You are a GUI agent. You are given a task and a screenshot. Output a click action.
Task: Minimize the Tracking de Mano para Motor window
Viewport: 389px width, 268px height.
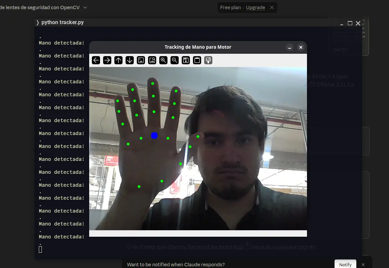290,47
